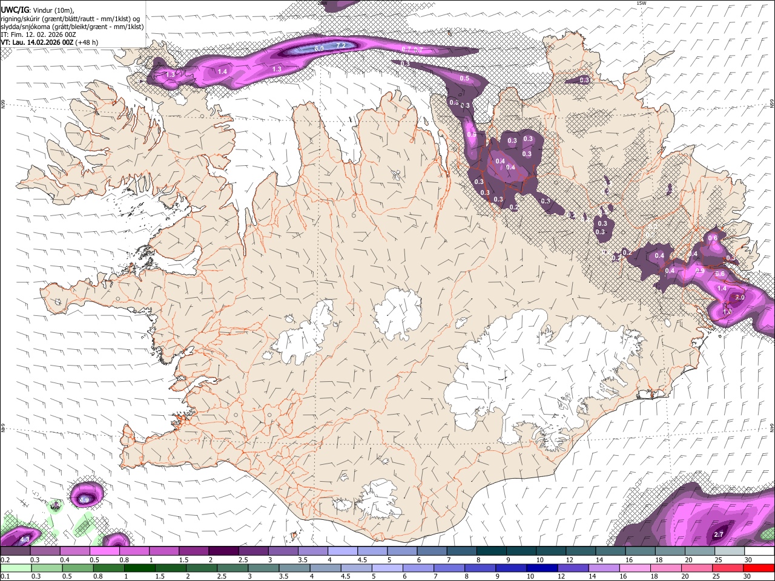Pick the dark teal upper legend swatch between 8 and 9

492,551
